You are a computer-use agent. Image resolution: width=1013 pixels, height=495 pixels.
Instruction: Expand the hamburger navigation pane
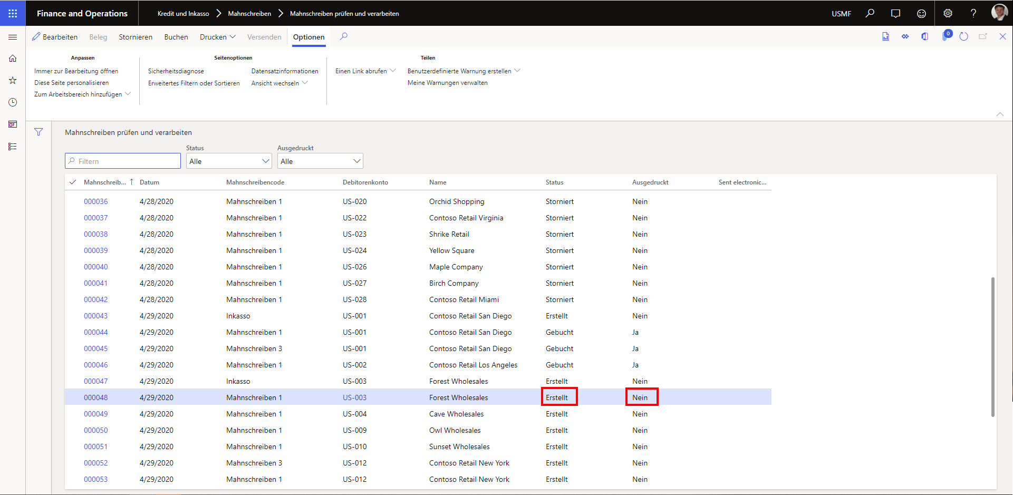(x=13, y=37)
